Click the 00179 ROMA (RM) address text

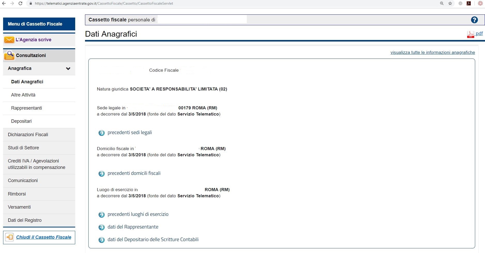coord(198,108)
